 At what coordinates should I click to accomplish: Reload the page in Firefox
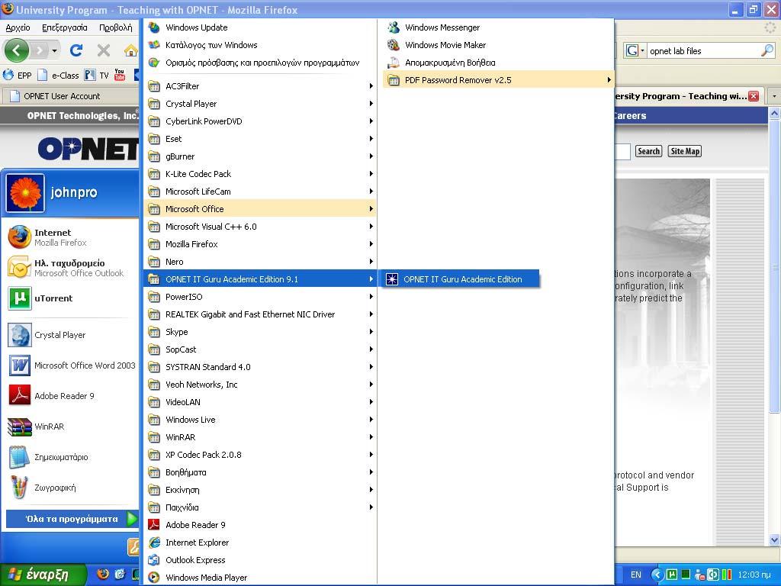[x=76, y=50]
